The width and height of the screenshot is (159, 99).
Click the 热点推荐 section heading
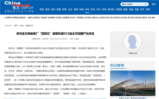117,65
